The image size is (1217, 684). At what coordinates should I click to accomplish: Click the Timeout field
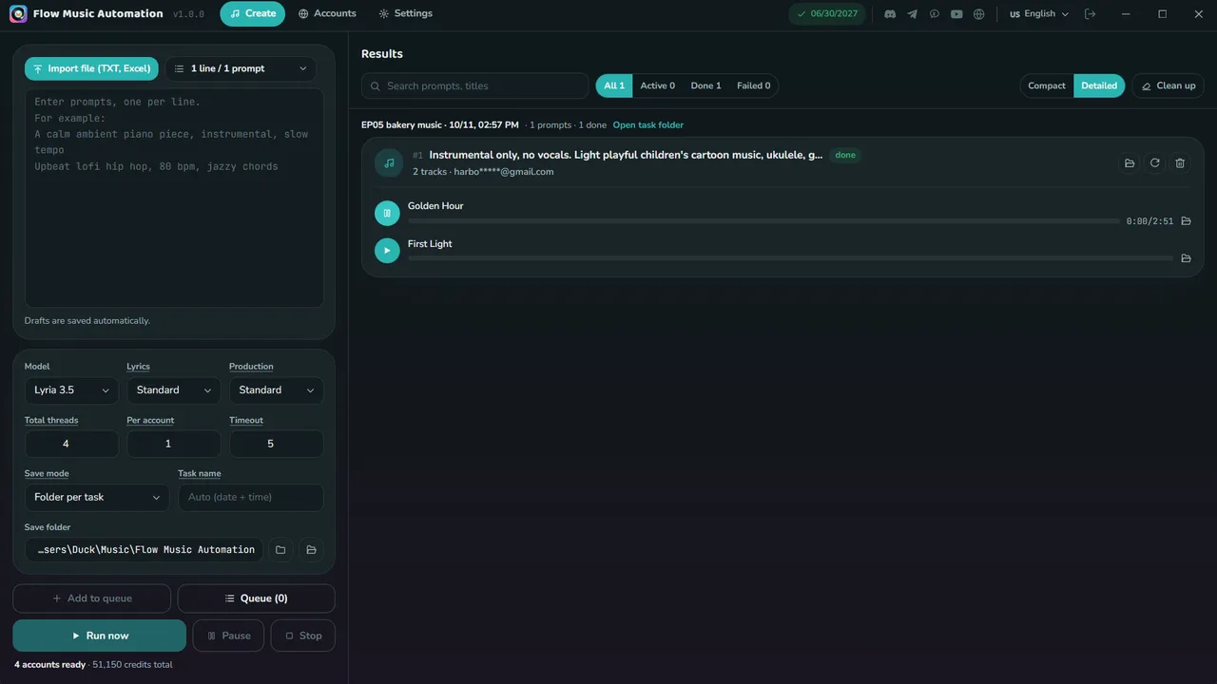point(276,444)
